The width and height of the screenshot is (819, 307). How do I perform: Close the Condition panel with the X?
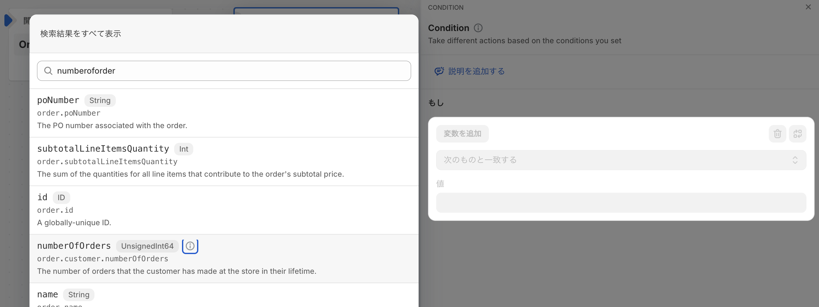pyautogui.click(x=808, y=7)
